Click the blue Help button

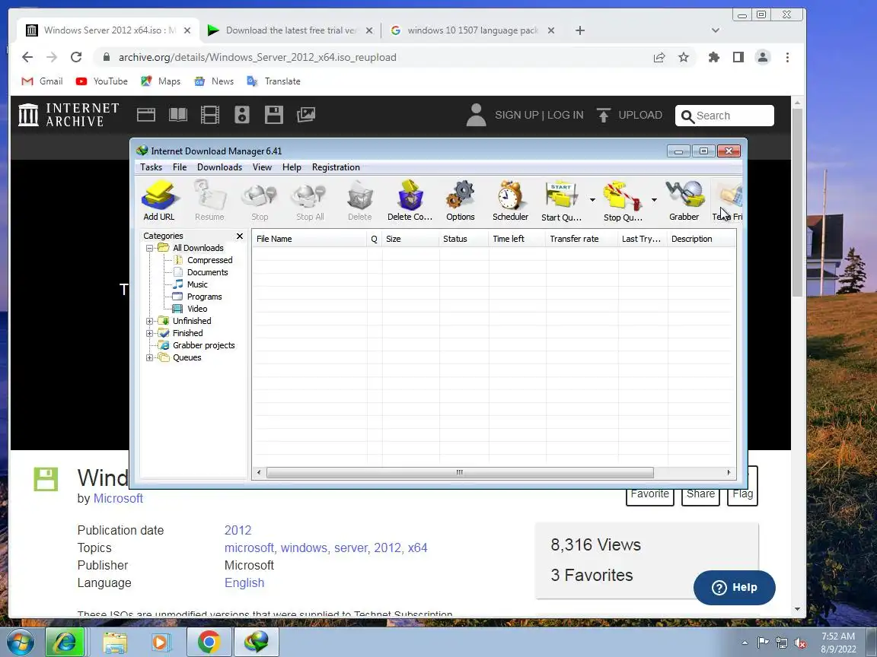[x=734, y=587]
